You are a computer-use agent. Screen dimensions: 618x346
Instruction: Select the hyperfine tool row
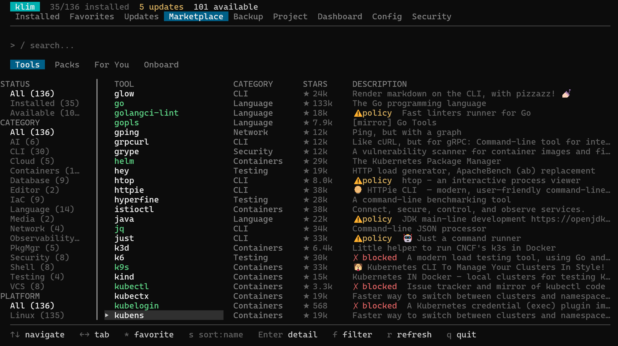coord(357,200)
